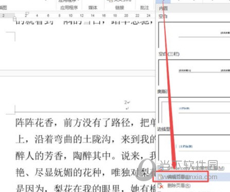Viewport: 230px width, 192px height.
Task: Select the 空白 blank header thumbnail
Action: click(194, 35)
